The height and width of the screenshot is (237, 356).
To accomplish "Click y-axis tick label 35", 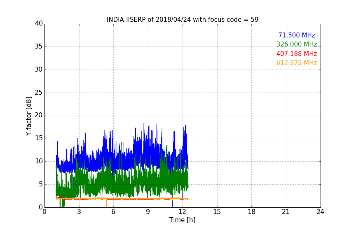I will click(x=39, y=46).
